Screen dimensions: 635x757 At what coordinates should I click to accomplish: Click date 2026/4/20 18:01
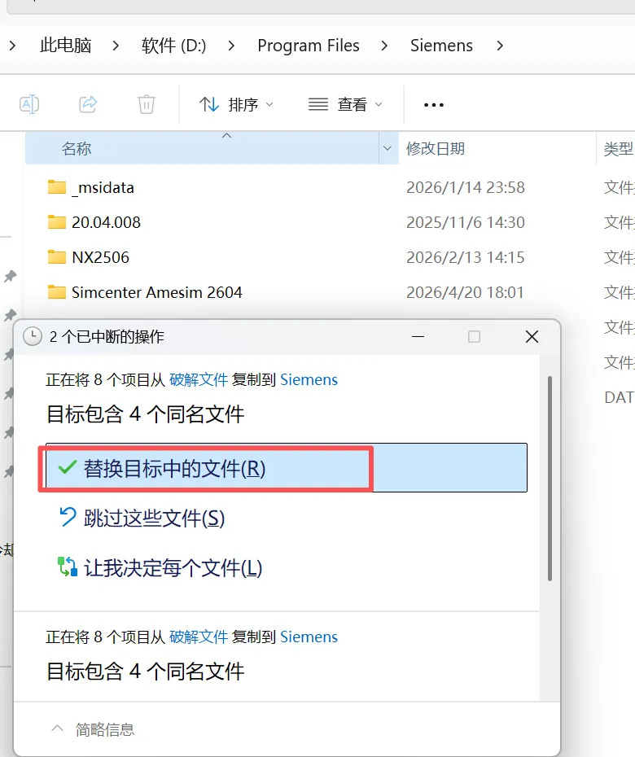[465, 292]
